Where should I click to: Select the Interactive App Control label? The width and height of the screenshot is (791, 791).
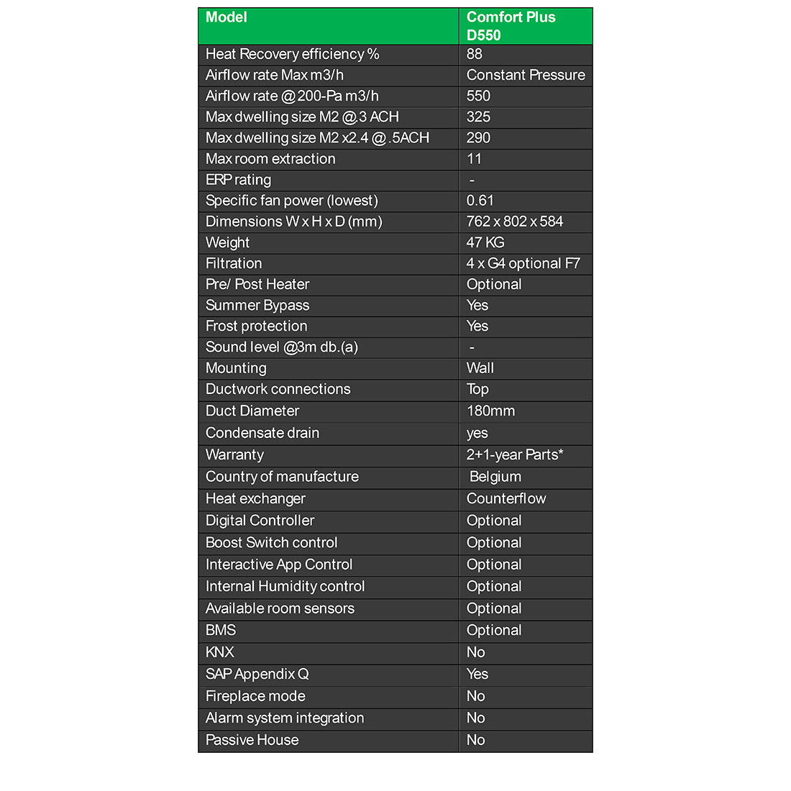(x=279, y=564)
